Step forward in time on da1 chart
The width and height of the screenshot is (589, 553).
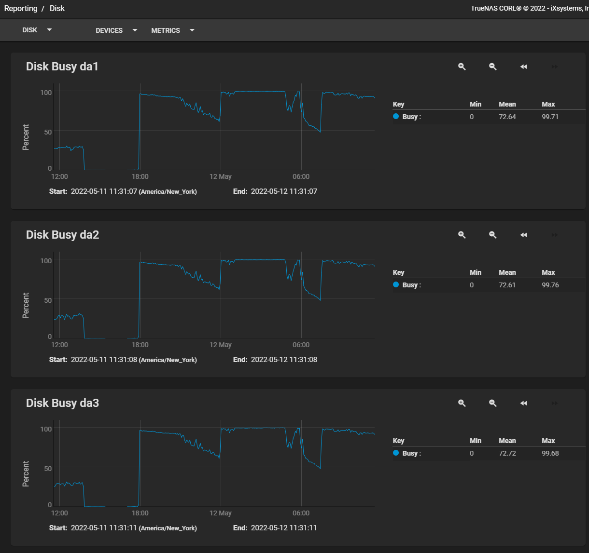[555, 67]
